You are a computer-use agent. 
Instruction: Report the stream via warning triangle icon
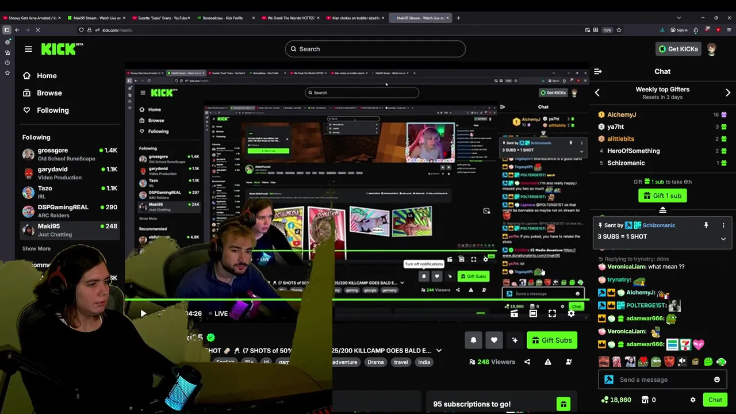tap(548, 362)
